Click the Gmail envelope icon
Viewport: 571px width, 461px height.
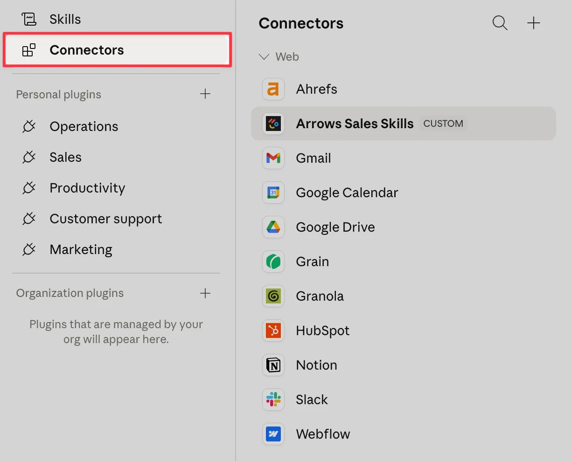pos(273,158)
